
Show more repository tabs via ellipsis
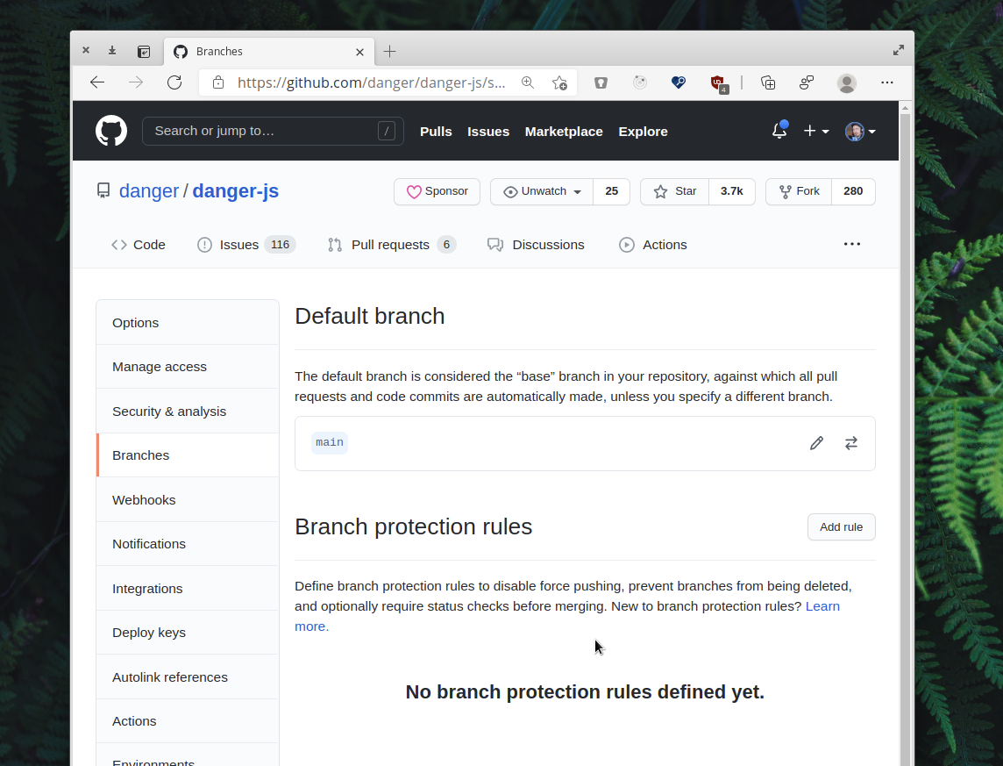(x=851, y=244)
